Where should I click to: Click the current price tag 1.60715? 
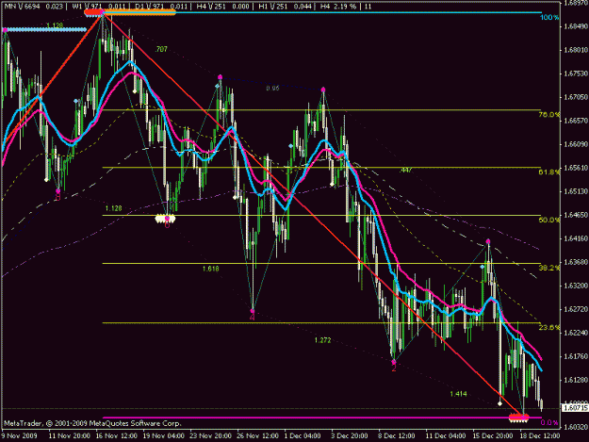(575, 408)
